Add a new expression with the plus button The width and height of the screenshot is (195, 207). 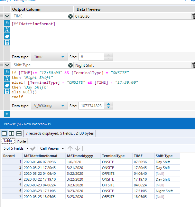tap(7, 114)
